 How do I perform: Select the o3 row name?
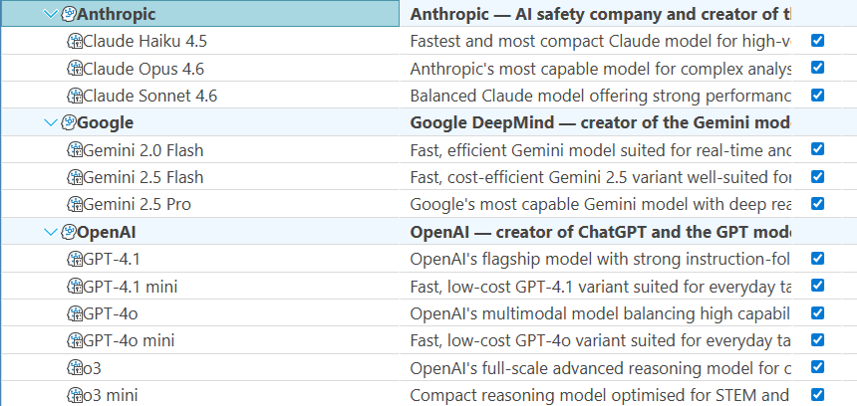tap(92, 368)
